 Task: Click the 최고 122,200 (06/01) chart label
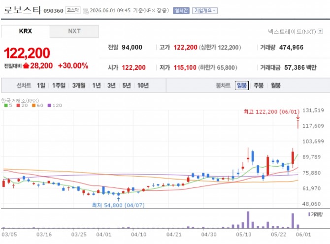pyautogui.click(x=271, y=112)
